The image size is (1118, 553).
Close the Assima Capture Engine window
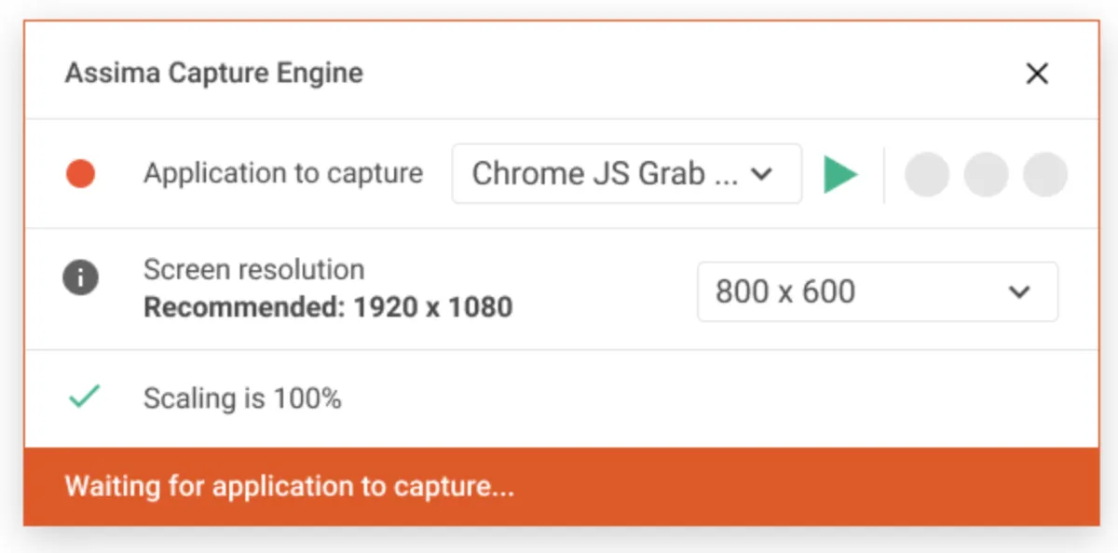click(1037, 74)
